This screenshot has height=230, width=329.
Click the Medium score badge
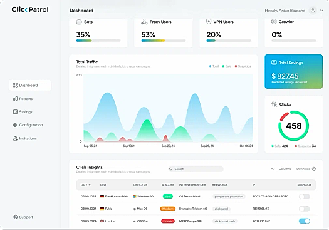click(168, 209)
